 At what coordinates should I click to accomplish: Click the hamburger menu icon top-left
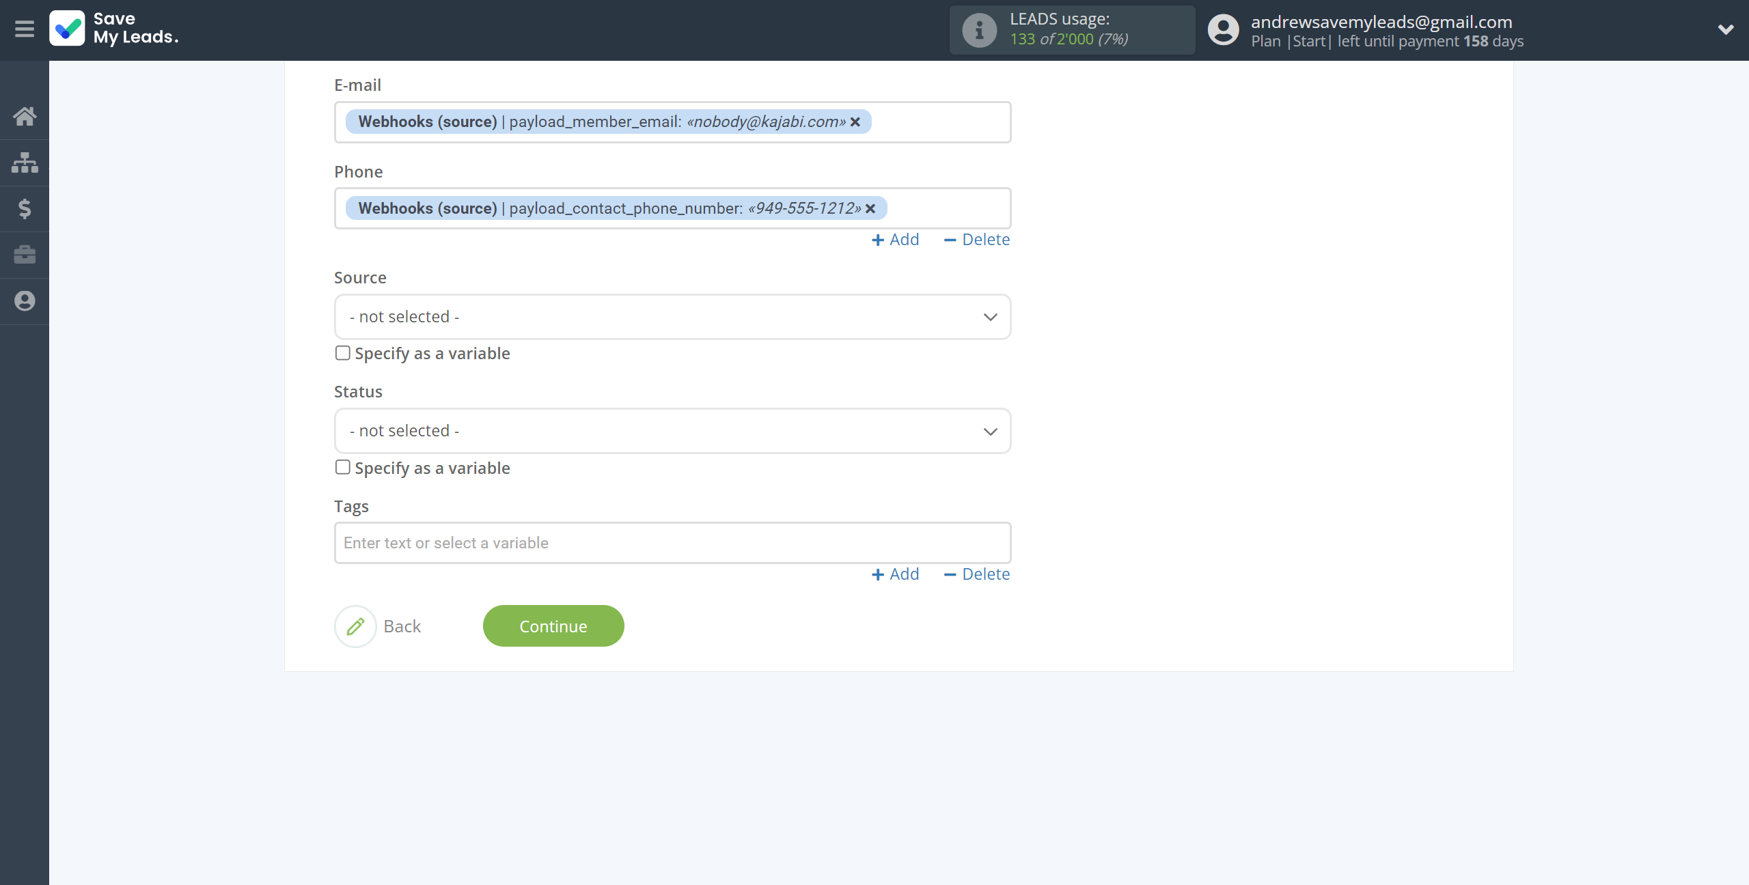(24, 31)
